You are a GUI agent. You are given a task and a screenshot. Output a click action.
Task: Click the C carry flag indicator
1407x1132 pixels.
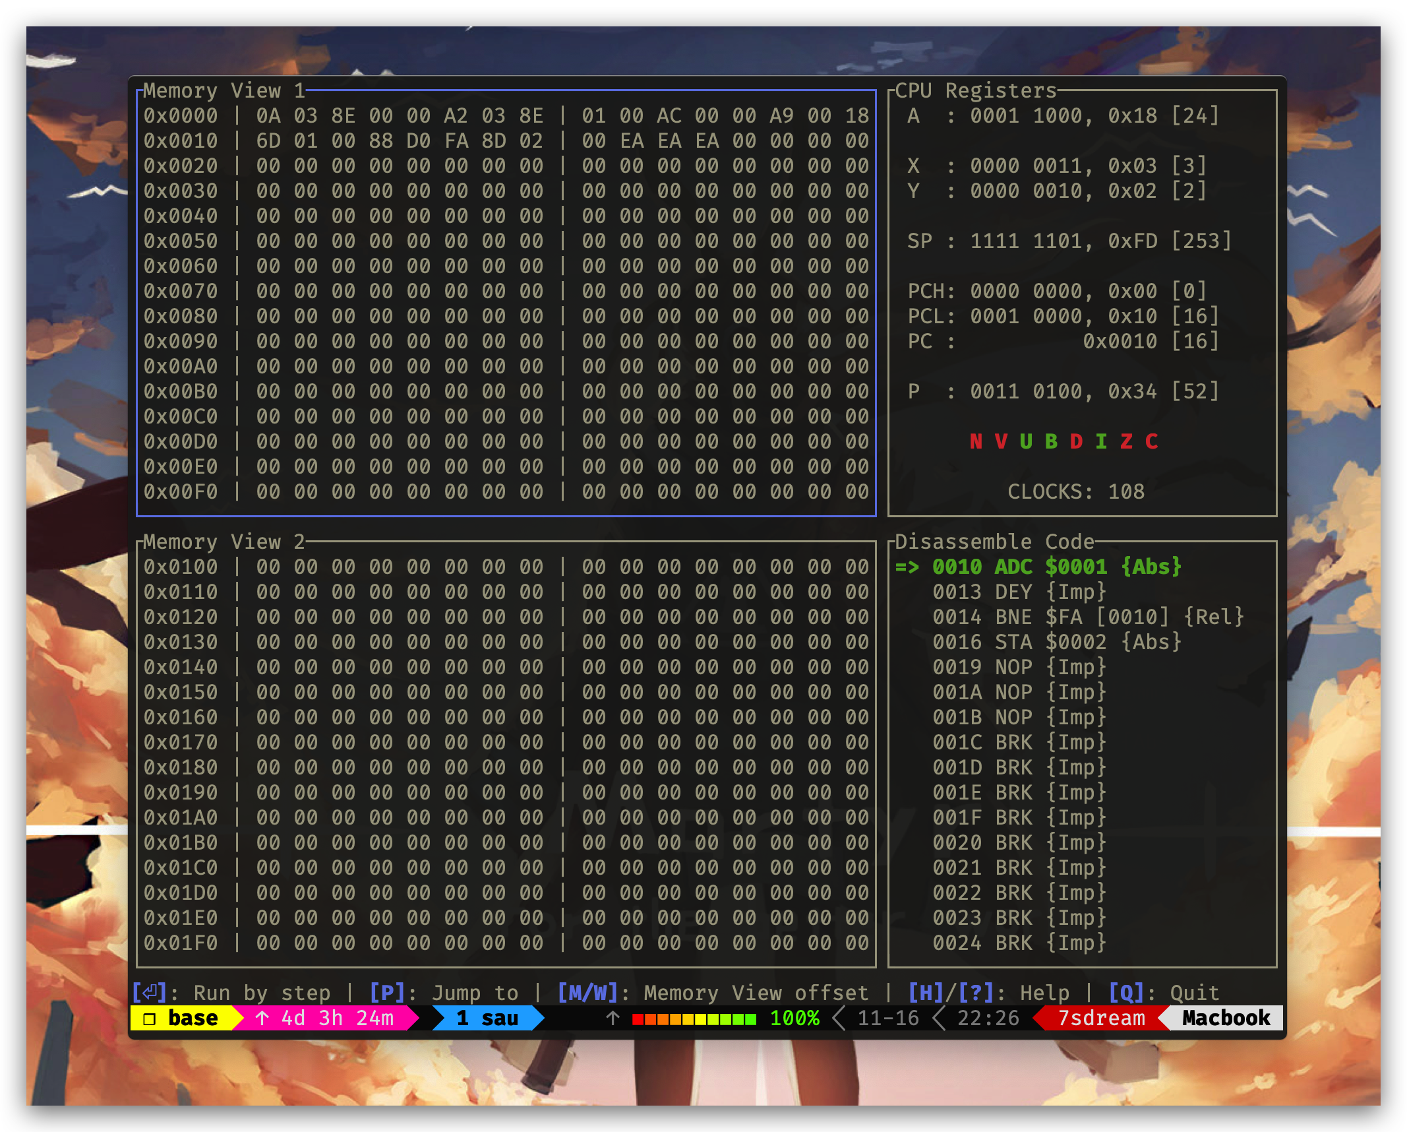[x=1151, y=441]
